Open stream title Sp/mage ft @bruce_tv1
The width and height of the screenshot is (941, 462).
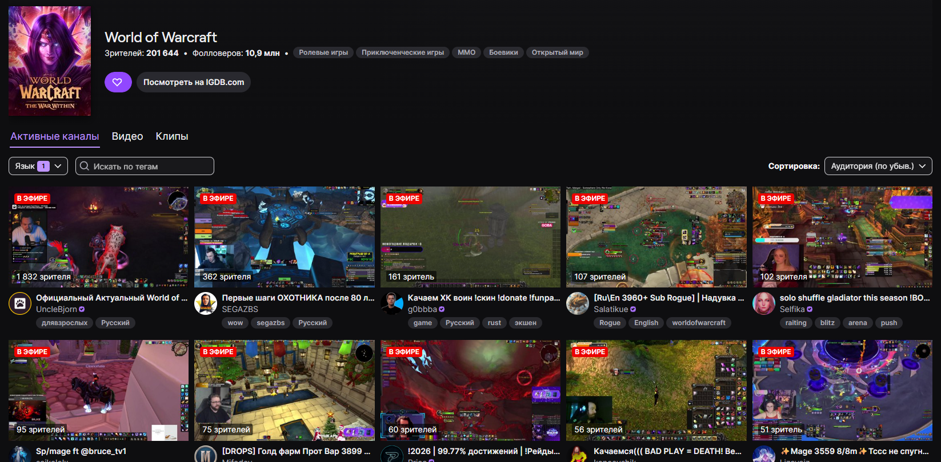[x=81, y=451]
